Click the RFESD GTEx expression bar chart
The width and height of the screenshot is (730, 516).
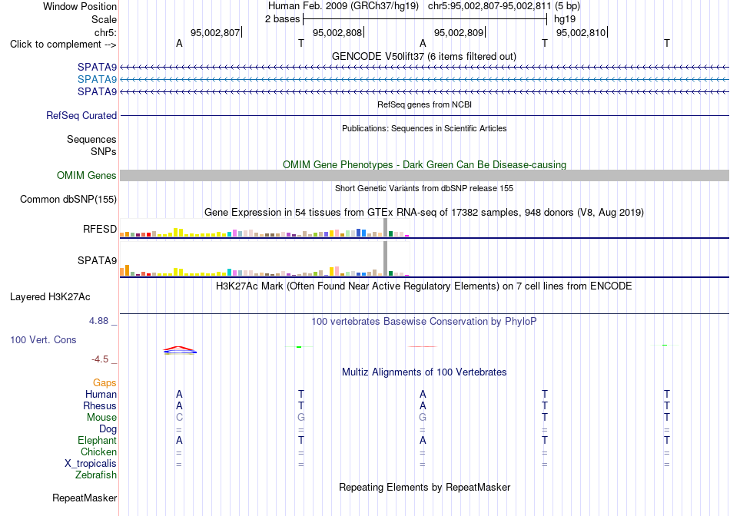(264, 228)
